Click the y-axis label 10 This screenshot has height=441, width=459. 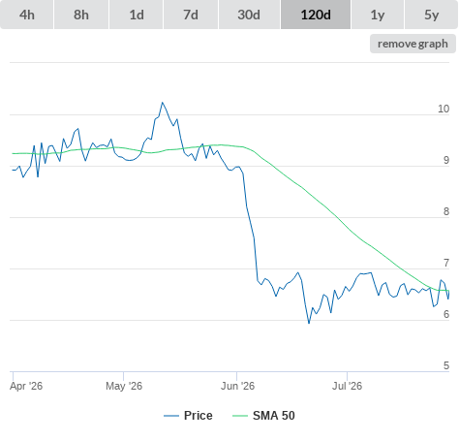(444, 109)
